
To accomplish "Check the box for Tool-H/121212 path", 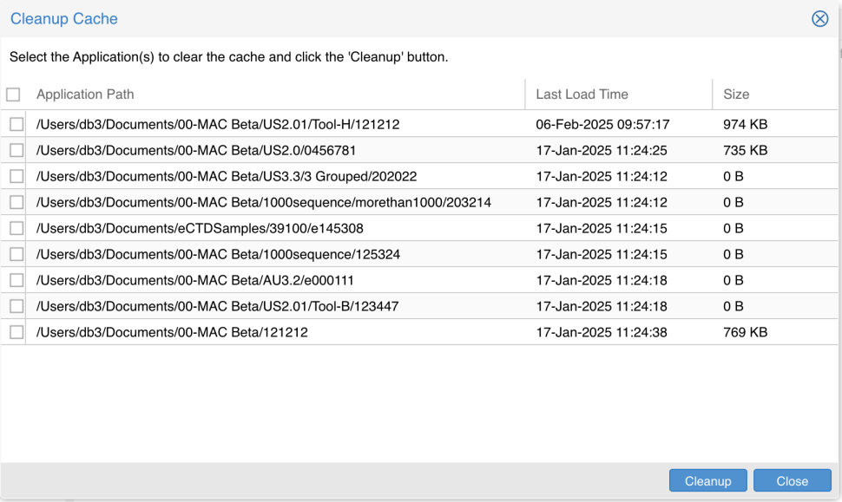I will click(16, 124).
